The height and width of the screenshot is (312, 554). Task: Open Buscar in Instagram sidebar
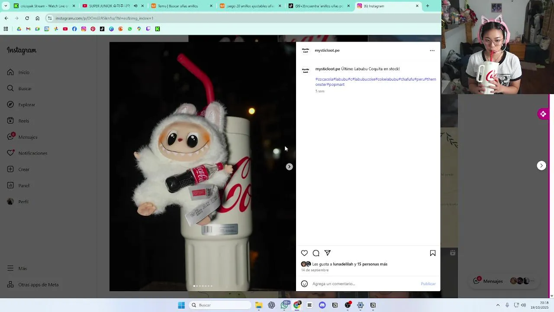point(19,88)
